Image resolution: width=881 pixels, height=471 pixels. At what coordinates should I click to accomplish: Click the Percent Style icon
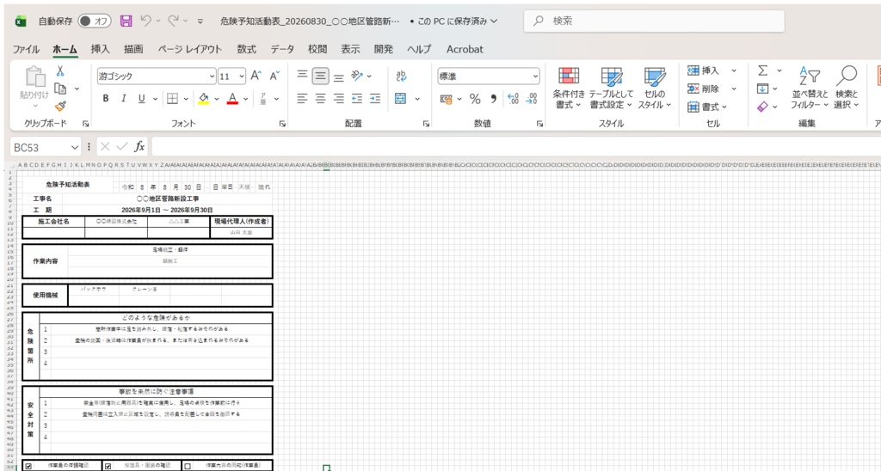click(475, 99)
